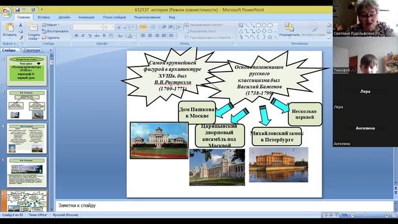The image size is (398, 224).
Task: Select the triangle shape in gallery
Action: pyautogui.click(x=241, y=31)
